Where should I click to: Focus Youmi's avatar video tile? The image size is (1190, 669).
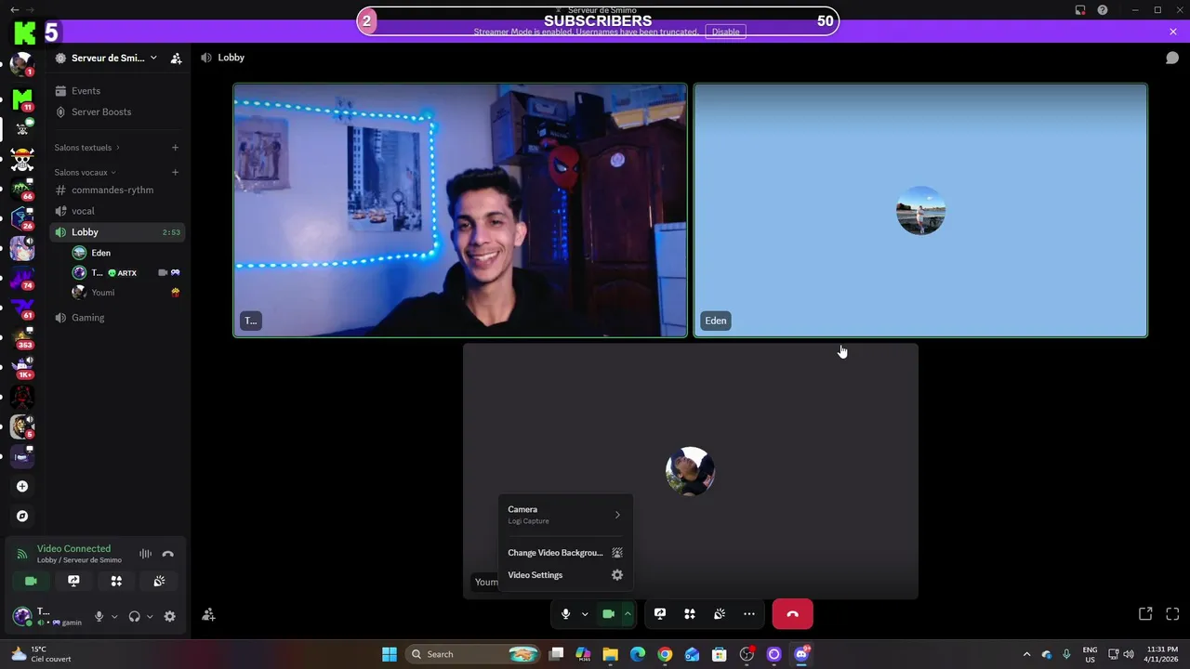click(691, 471)
